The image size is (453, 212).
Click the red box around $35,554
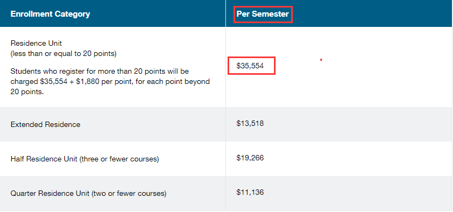tap(252, 66)
